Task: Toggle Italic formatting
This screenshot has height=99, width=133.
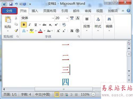Action: 30,25
